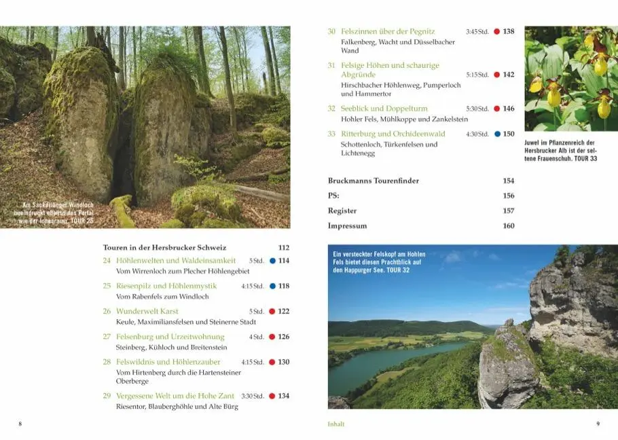Screen dimensions: 618x440
Task: Click the blue dot beside tour 24
Action: (x=272, y=261)
